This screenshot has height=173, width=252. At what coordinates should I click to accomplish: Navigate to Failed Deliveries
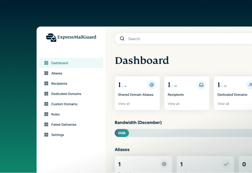63,125
